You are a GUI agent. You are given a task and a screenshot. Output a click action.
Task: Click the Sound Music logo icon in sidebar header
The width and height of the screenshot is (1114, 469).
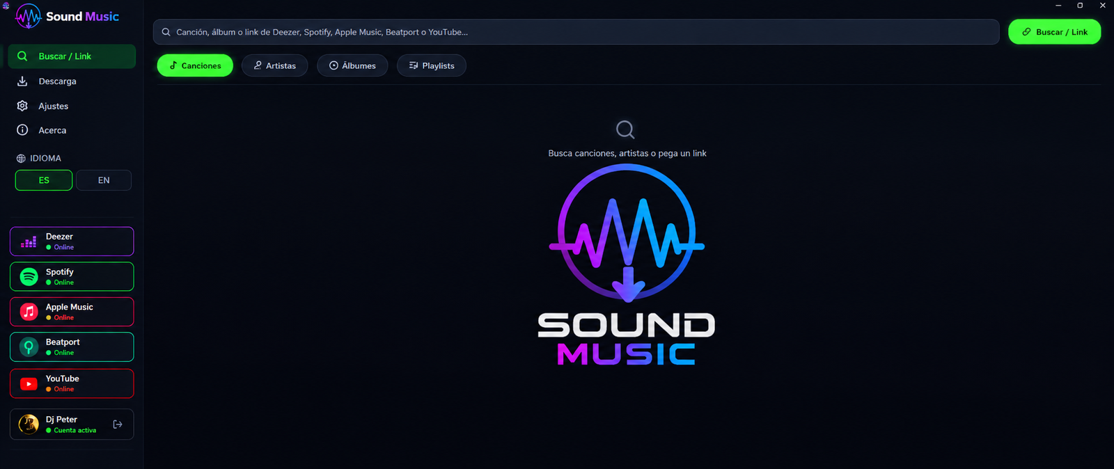point(29,16)
